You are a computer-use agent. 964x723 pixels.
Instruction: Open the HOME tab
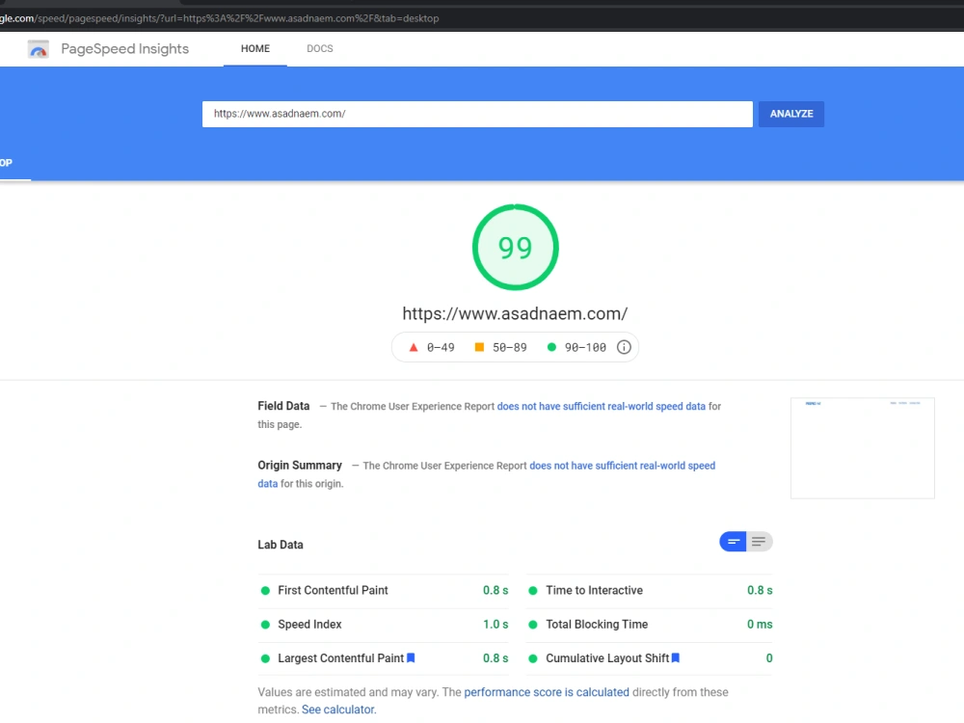pos(255,48)
